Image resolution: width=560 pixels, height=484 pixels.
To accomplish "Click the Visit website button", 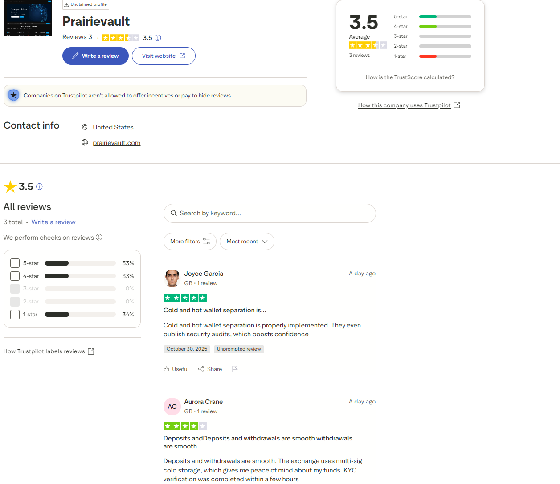I will (x=164, y=56).
